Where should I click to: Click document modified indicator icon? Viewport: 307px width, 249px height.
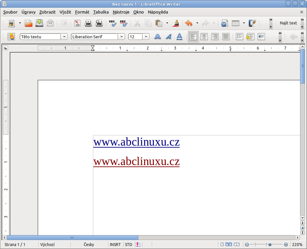(x=138, y=244)
